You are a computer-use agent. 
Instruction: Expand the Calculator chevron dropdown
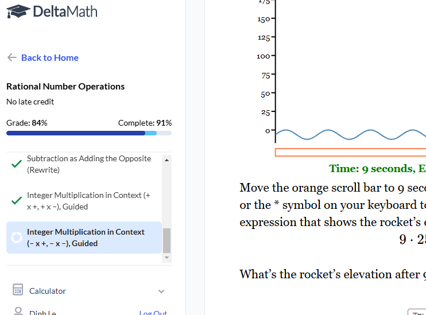(161, 291)
